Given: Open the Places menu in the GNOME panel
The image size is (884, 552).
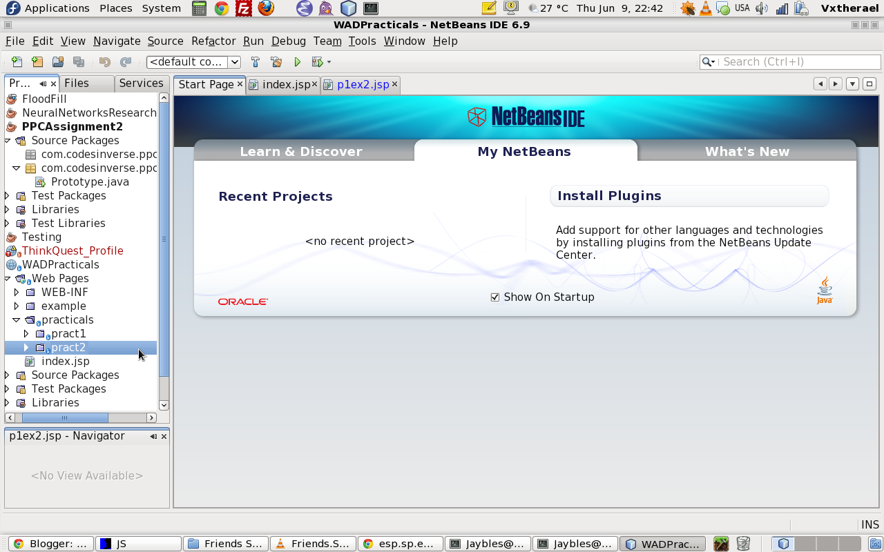Looking at the screenshot, I should point(116,8).
